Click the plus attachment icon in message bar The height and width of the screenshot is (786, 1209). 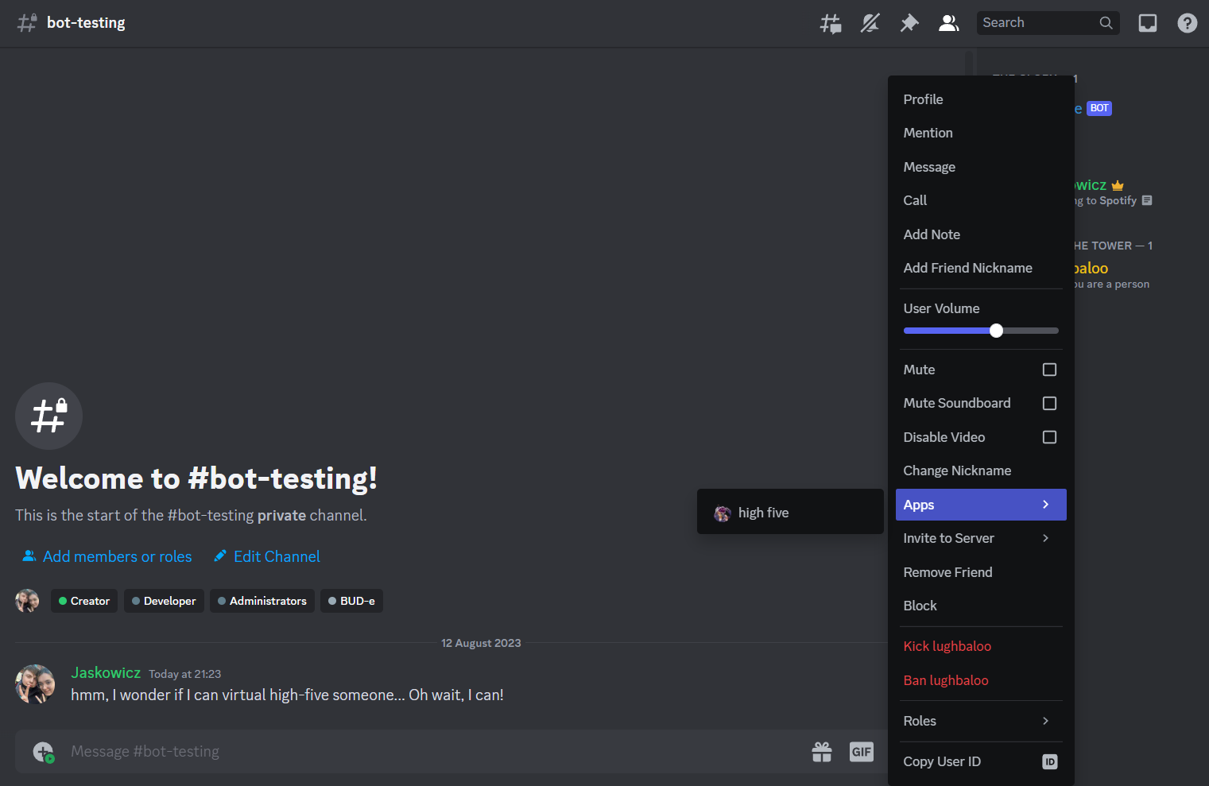(x=43, y=752)
